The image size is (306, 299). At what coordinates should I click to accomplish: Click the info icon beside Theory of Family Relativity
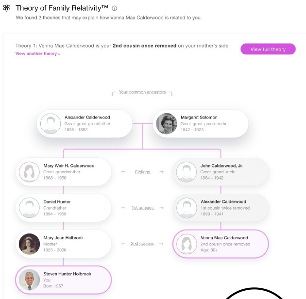(x=114, y=8)
